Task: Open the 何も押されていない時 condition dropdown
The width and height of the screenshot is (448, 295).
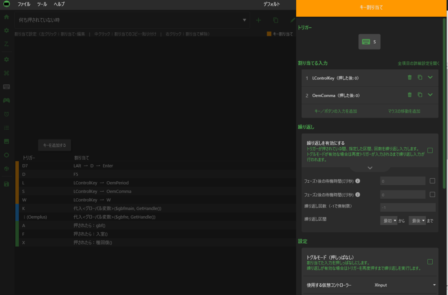Action: coord(132,20)
